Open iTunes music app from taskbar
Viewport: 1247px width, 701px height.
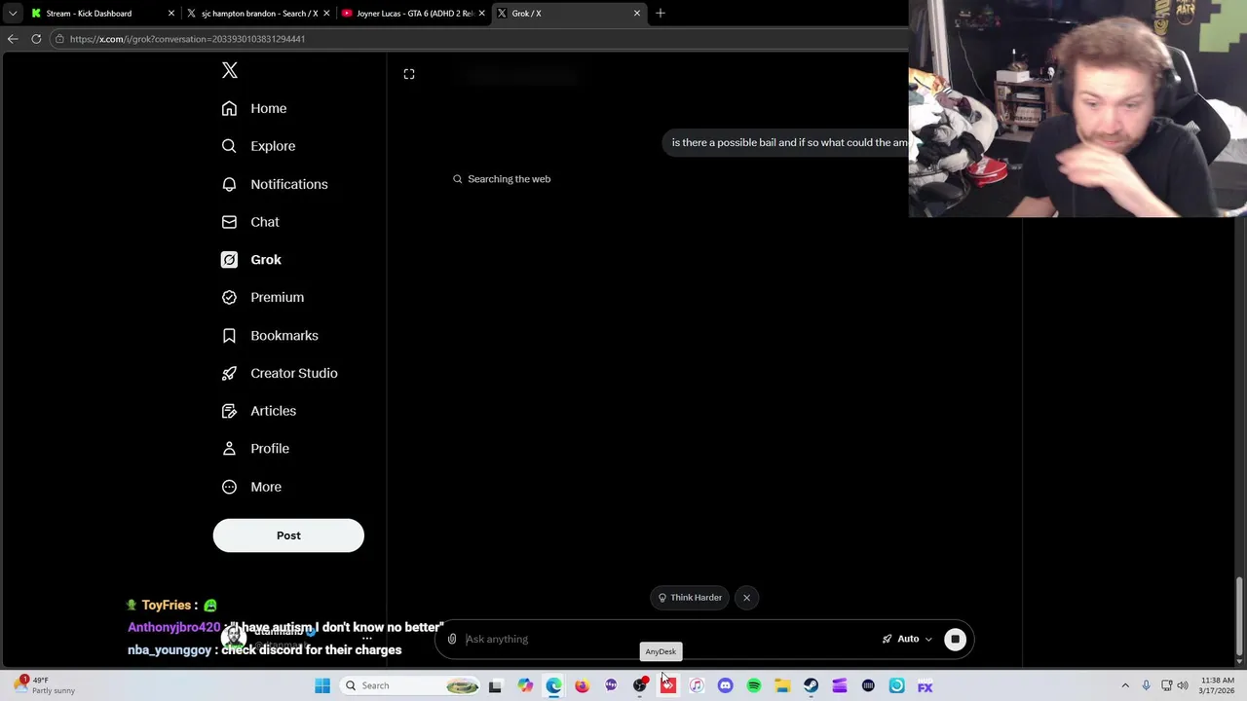697,685
